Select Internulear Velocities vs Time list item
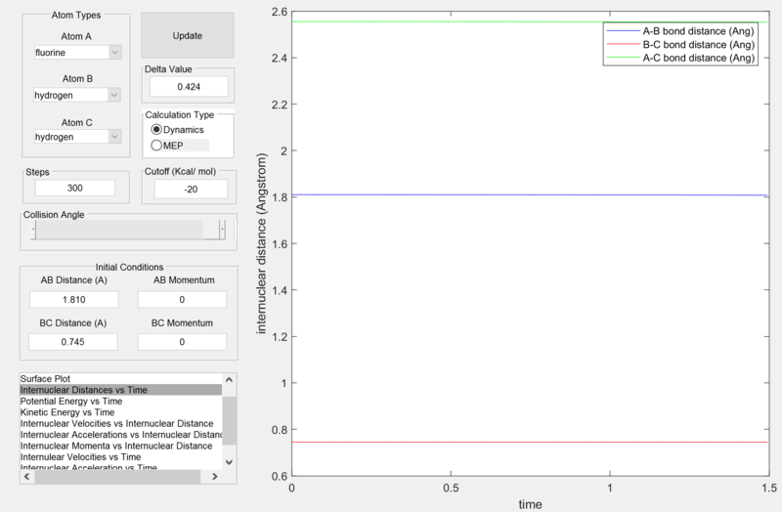The height and width of the screenshot is (512, 782). [120, 457]
